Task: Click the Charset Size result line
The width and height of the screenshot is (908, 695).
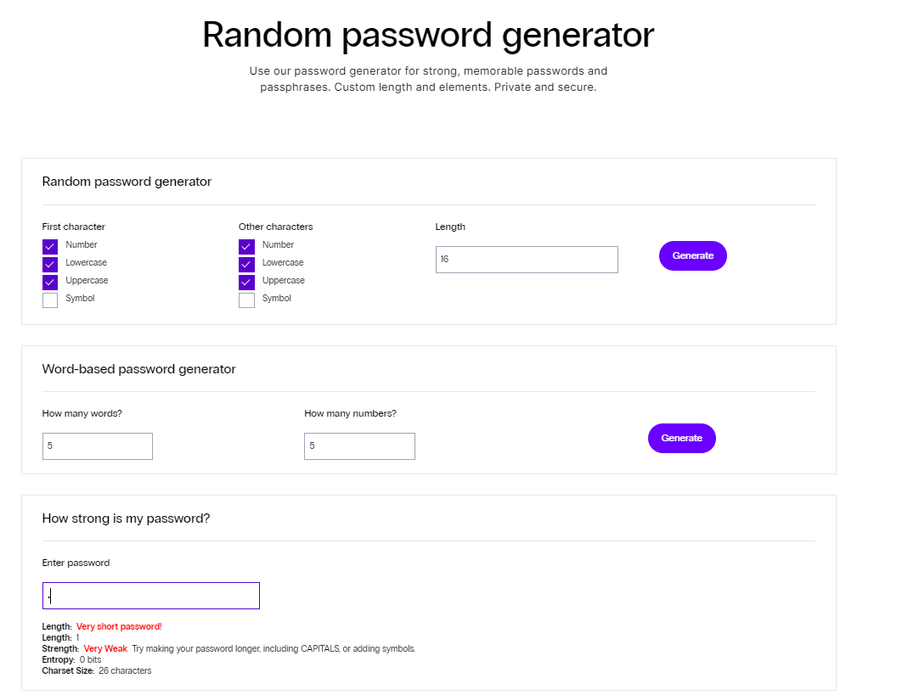Action: coord(97,671)
